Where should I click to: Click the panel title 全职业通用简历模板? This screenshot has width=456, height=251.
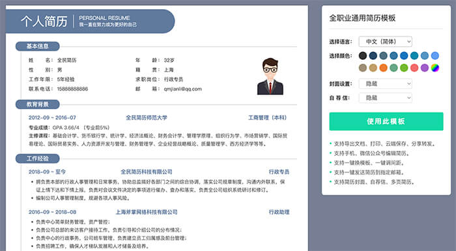click(x=362, y=18)
